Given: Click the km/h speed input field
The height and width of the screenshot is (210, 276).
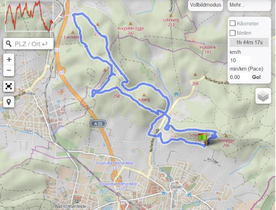Looking at the screenshot, I should (x=240, y=60).
